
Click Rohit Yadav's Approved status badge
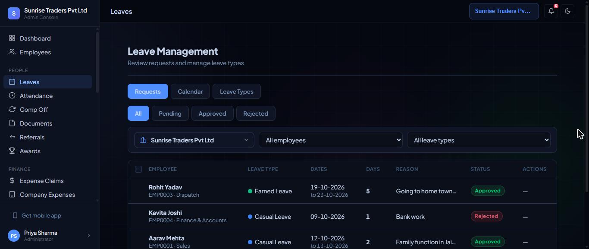(x=488, y=191)
